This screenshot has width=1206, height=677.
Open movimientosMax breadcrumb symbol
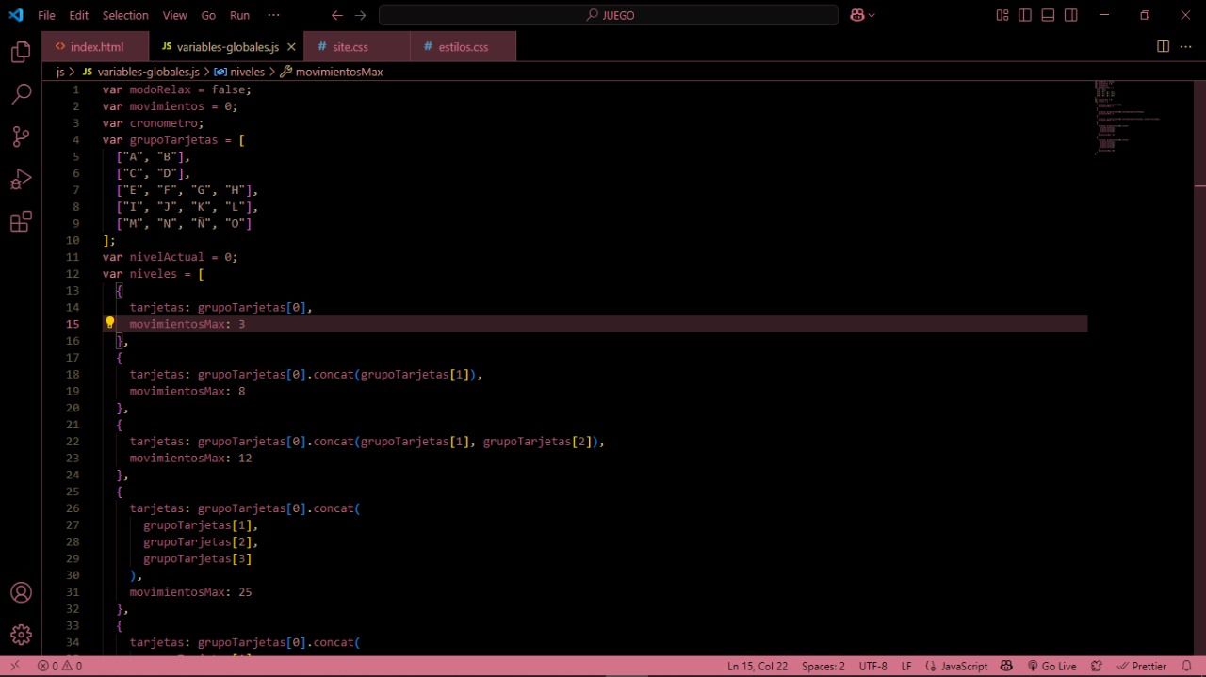click(x=331, y=72)
